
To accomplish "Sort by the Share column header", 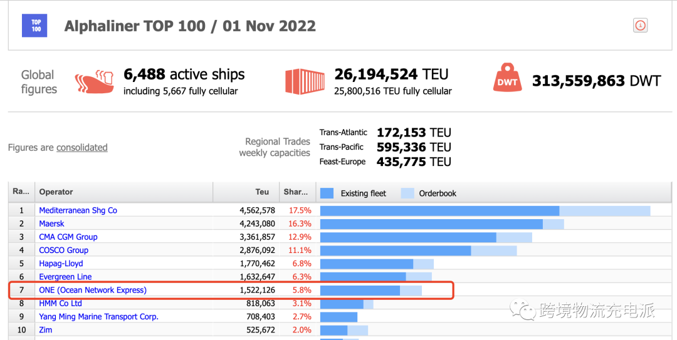I will (295, 192).
